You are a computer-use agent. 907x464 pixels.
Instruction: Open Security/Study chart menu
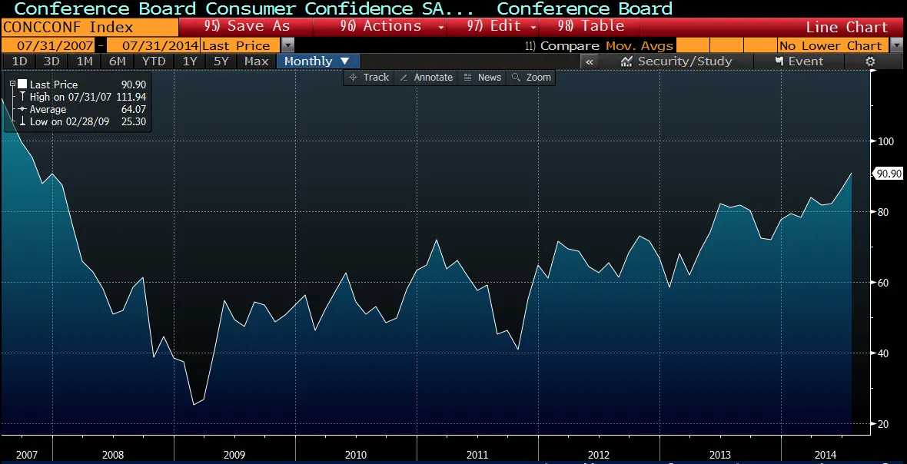pyautogui.click(x=676, y=61)
